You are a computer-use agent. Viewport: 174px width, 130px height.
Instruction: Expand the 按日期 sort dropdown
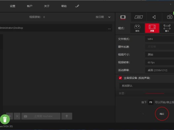103,17
